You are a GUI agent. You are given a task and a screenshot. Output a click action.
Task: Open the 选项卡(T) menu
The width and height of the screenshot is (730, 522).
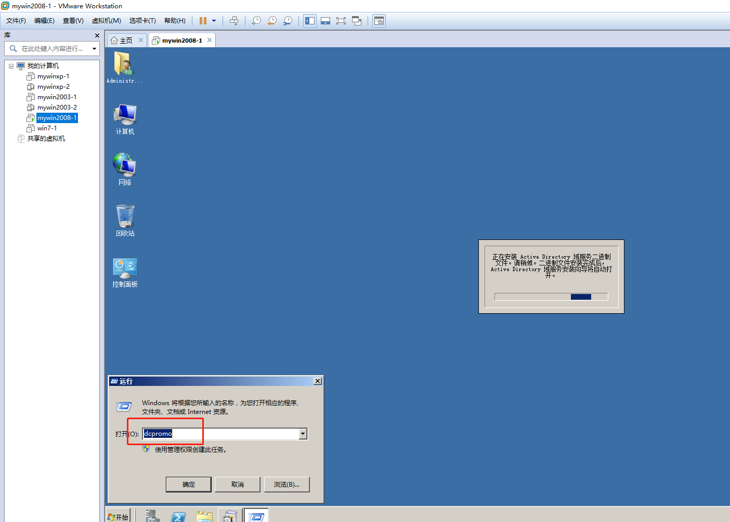point(142,21)
